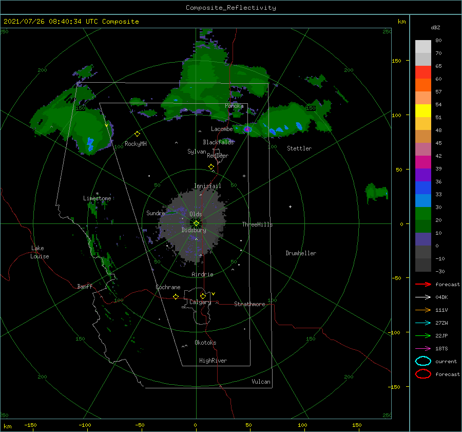
Task: Click the Strathmore label
Action: 249,304
